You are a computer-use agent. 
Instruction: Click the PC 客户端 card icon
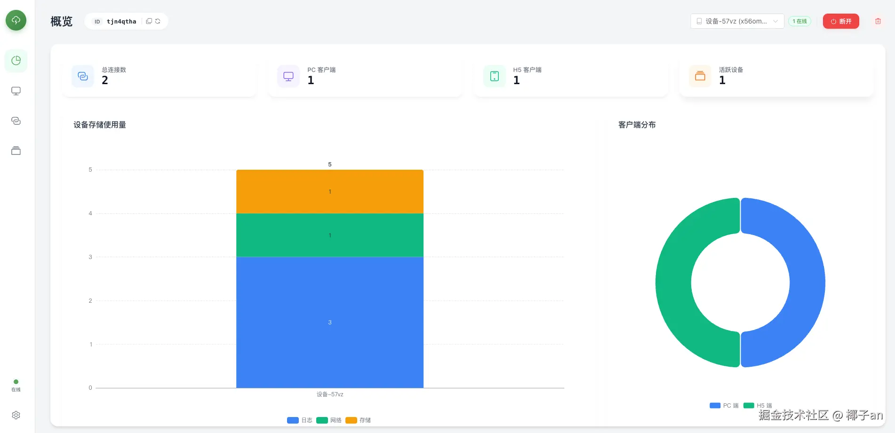pos(288,76)
